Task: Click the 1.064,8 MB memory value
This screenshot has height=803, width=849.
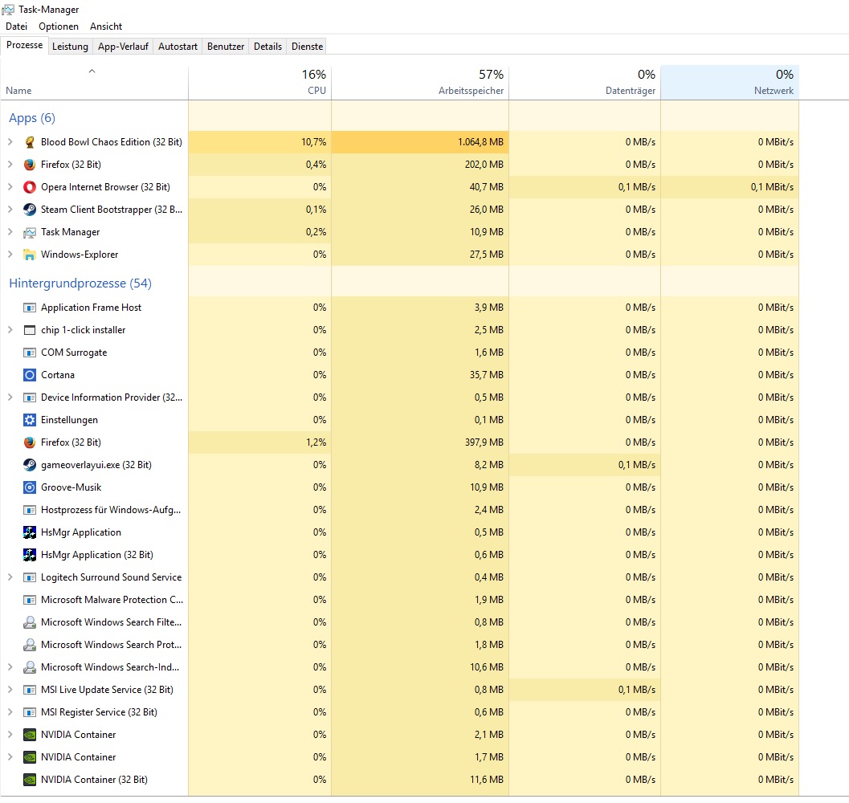Action: 481,142
